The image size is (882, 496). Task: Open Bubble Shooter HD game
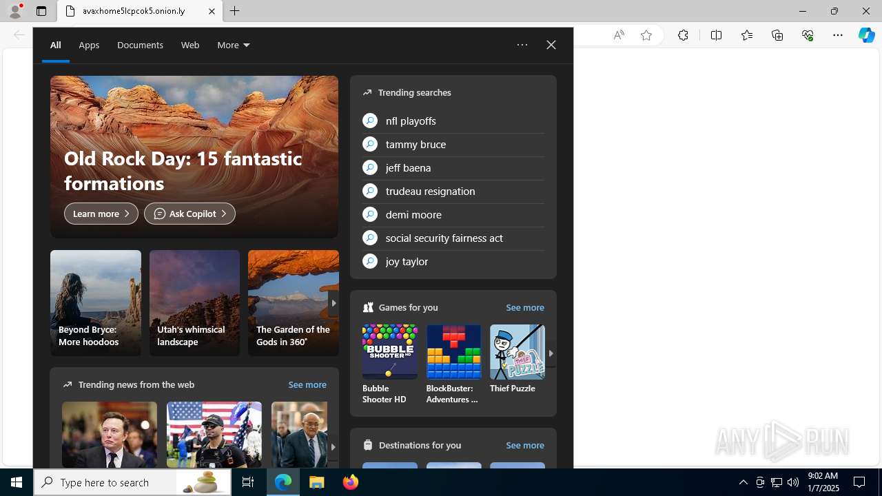coord(390,364)
